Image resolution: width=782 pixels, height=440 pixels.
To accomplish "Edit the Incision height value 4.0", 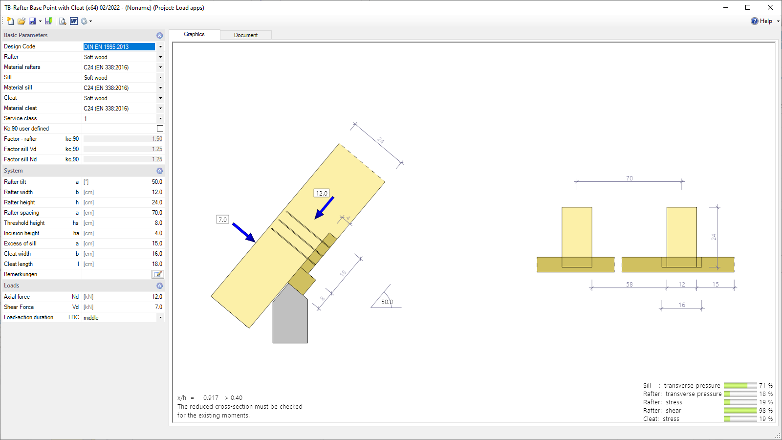I will coord(123,233).
